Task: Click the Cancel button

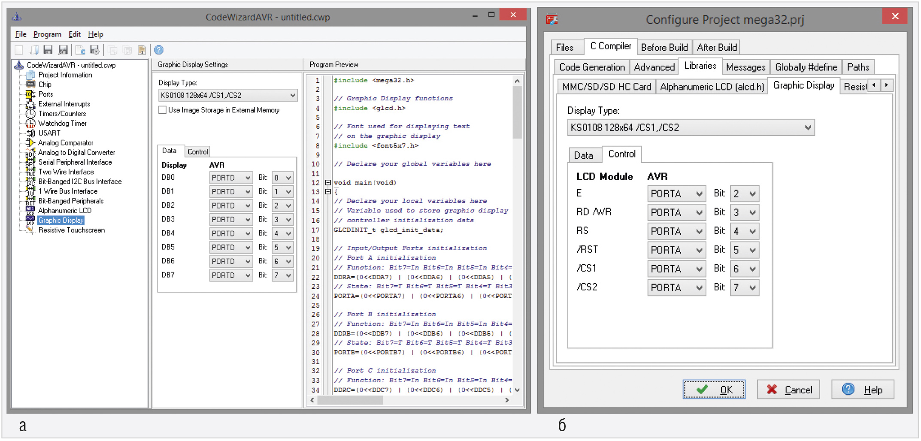Action: tap(788, 390)
